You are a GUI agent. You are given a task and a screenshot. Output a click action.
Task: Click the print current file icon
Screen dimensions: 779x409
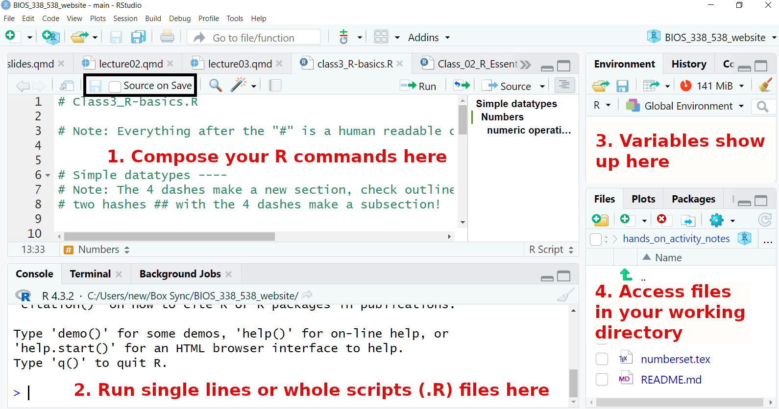tap(167, 37)
